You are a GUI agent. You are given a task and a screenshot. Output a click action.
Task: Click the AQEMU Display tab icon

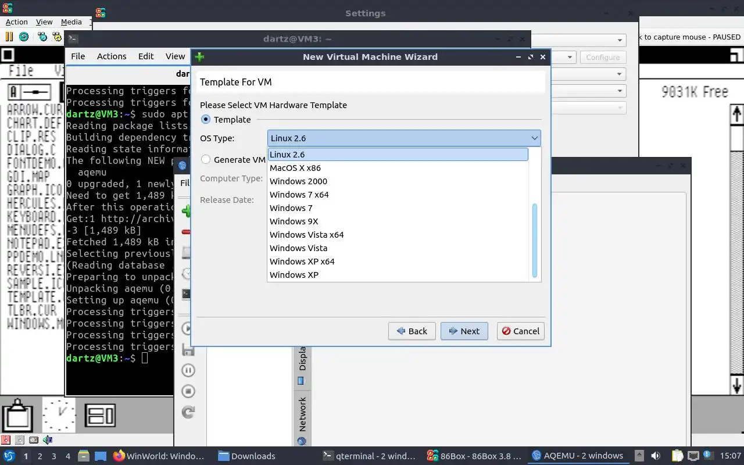[x=301, y=381]
